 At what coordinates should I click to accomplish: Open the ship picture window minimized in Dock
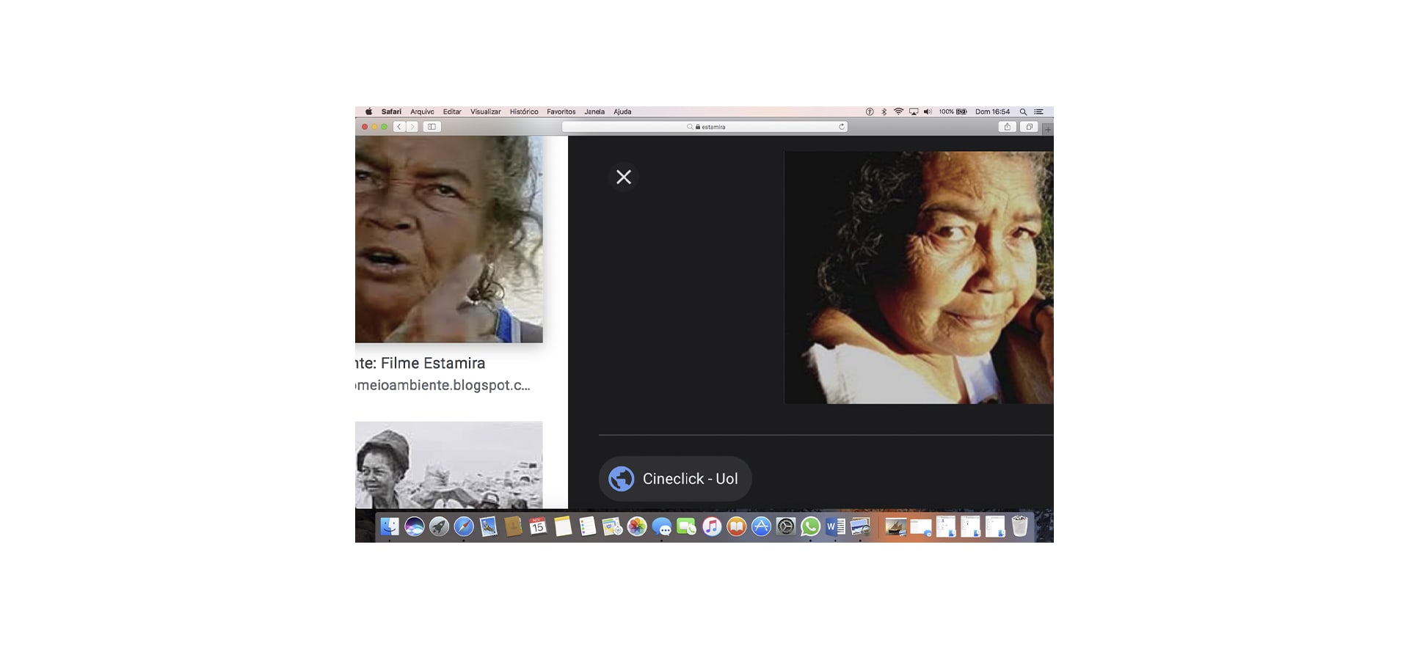[895, 527]
